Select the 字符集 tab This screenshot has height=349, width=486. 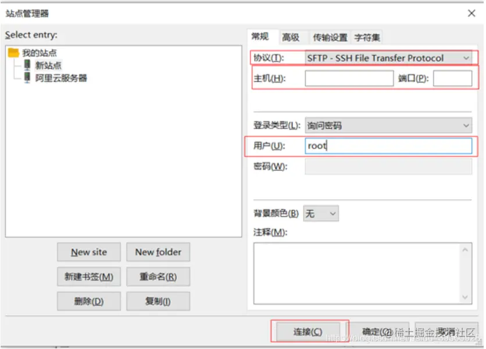(369, 37)
